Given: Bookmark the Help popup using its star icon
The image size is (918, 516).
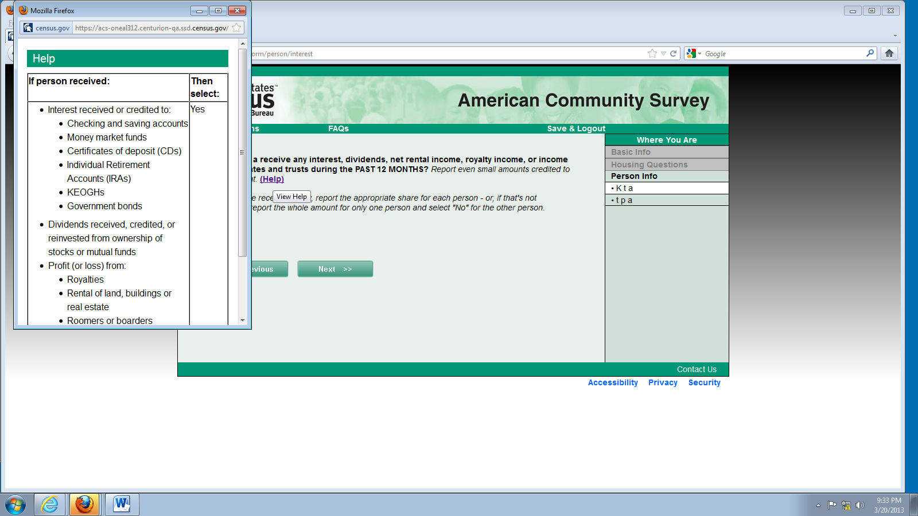Looking at the screenshot, I should pyautogui.click(x=236, y=28).
